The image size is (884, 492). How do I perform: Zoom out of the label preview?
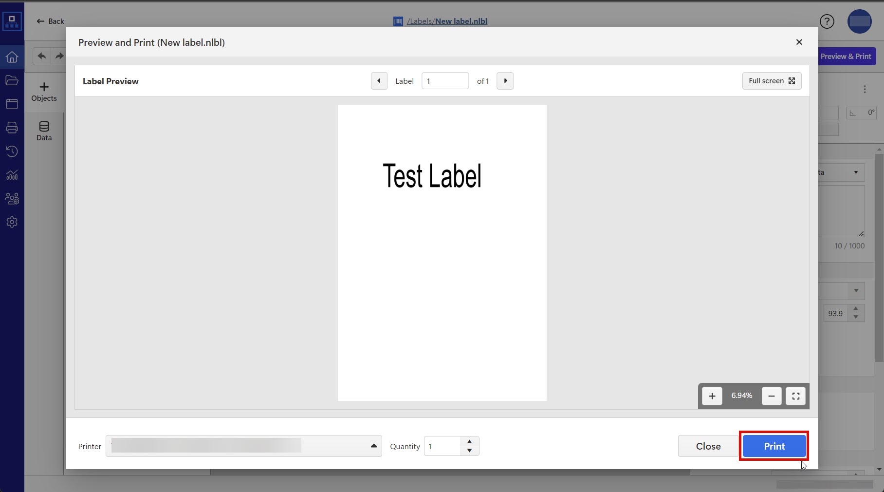click(x=772, y=396)
